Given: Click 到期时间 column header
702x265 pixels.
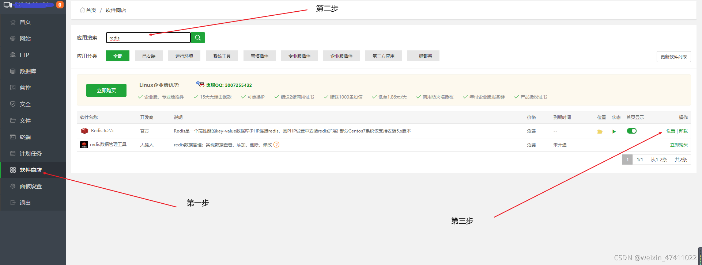Looking at the screenshot, I should (562, 118).
